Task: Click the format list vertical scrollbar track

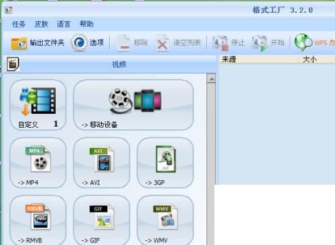Action: click(x=211, y=164)
